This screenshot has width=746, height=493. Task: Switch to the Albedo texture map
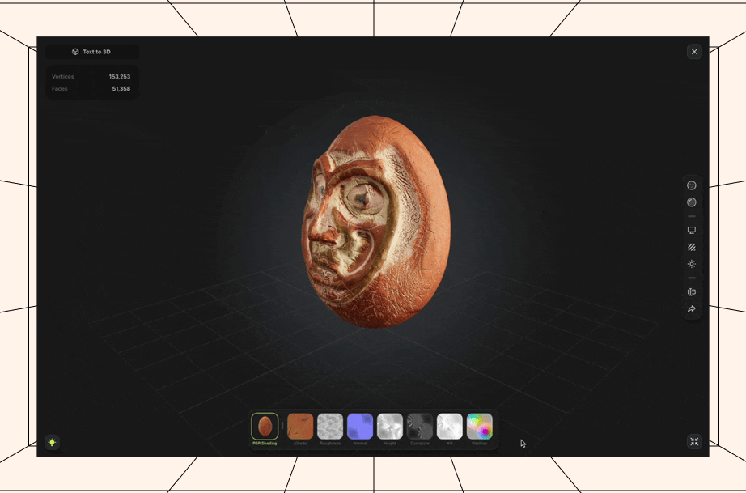(300, 427)
